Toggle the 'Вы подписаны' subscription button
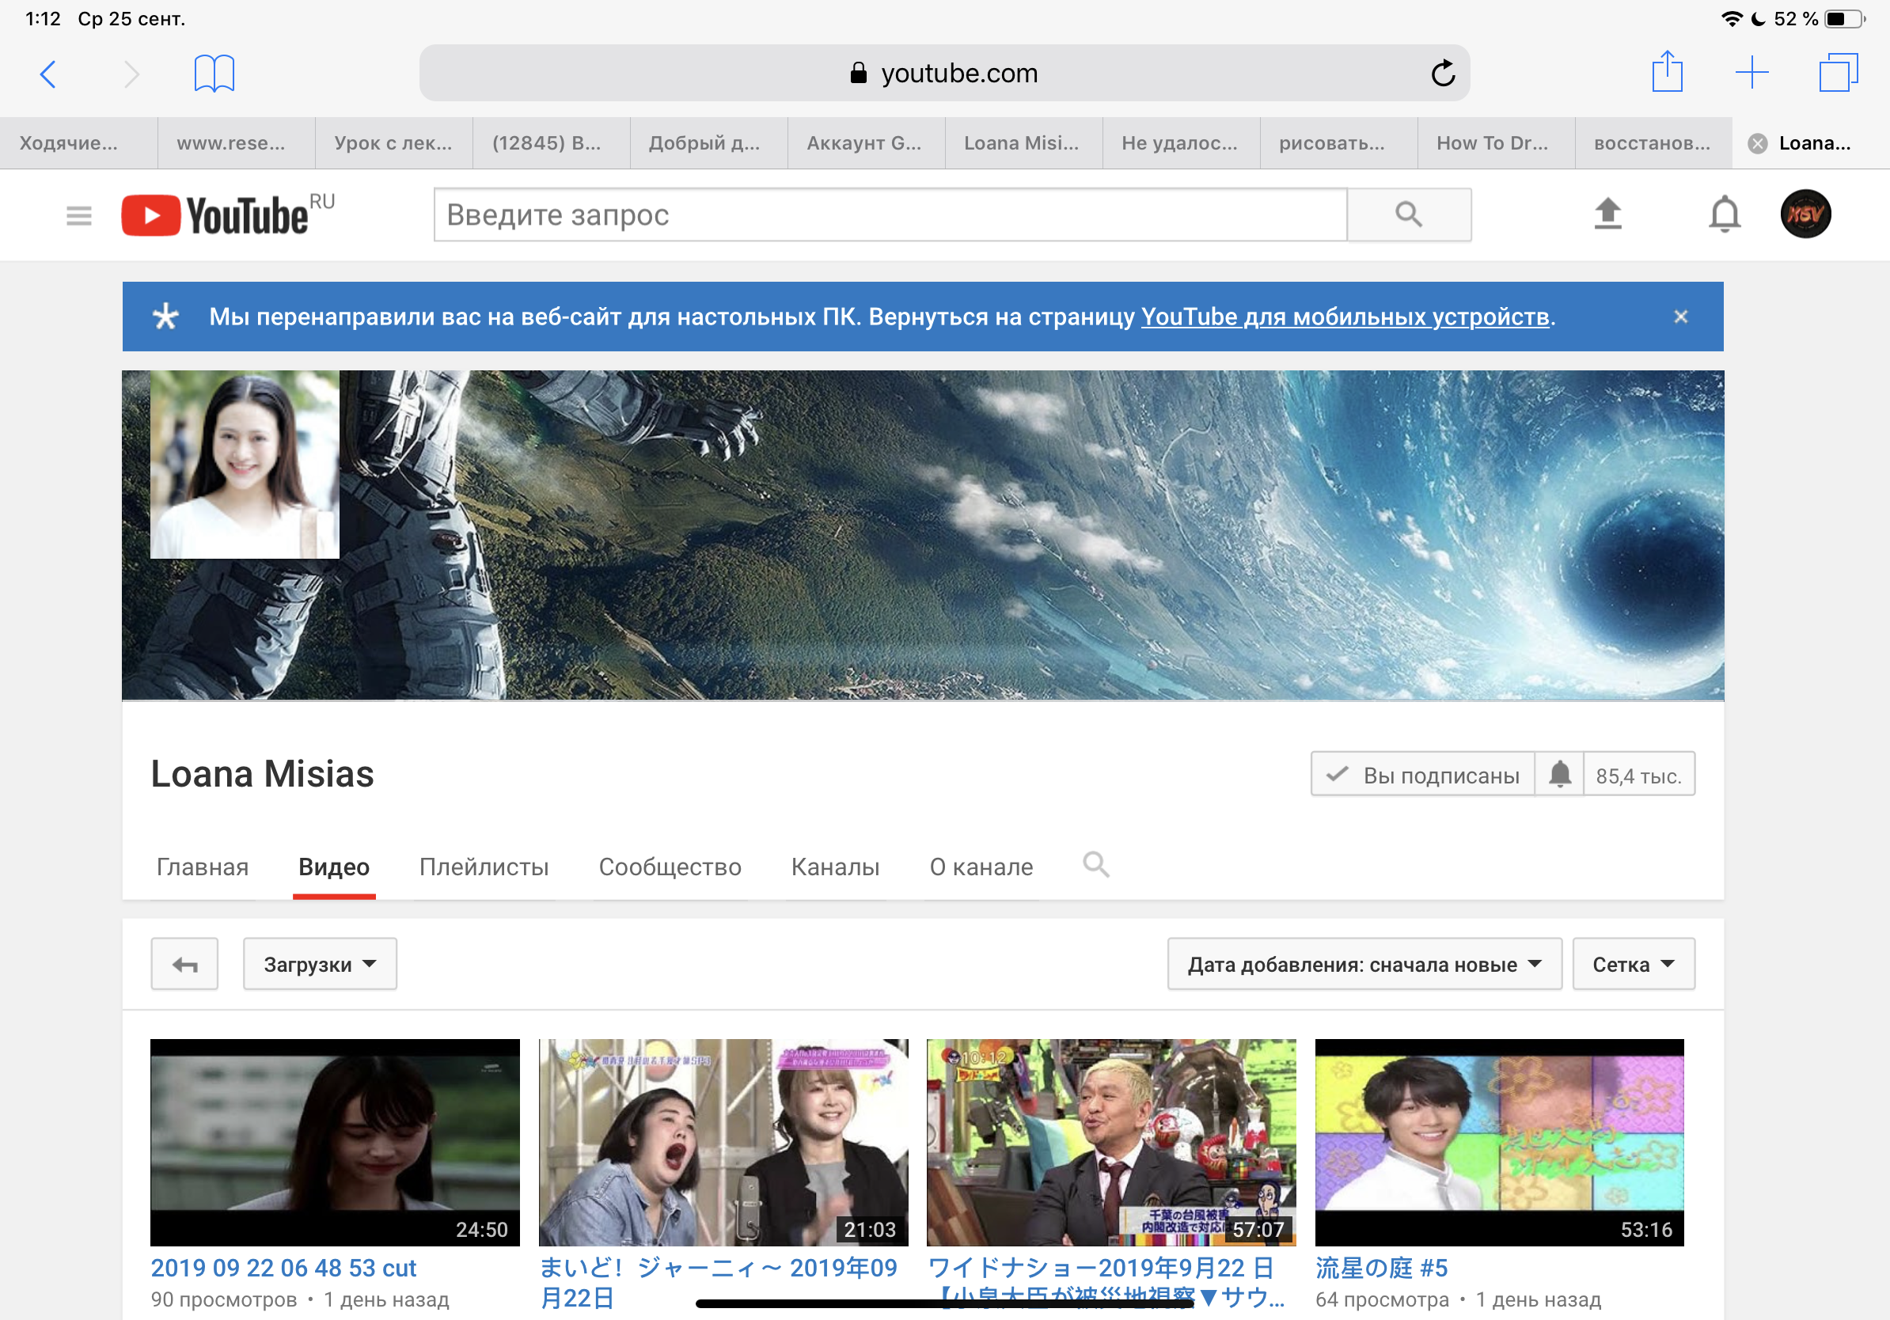 tap(1422, 775)
